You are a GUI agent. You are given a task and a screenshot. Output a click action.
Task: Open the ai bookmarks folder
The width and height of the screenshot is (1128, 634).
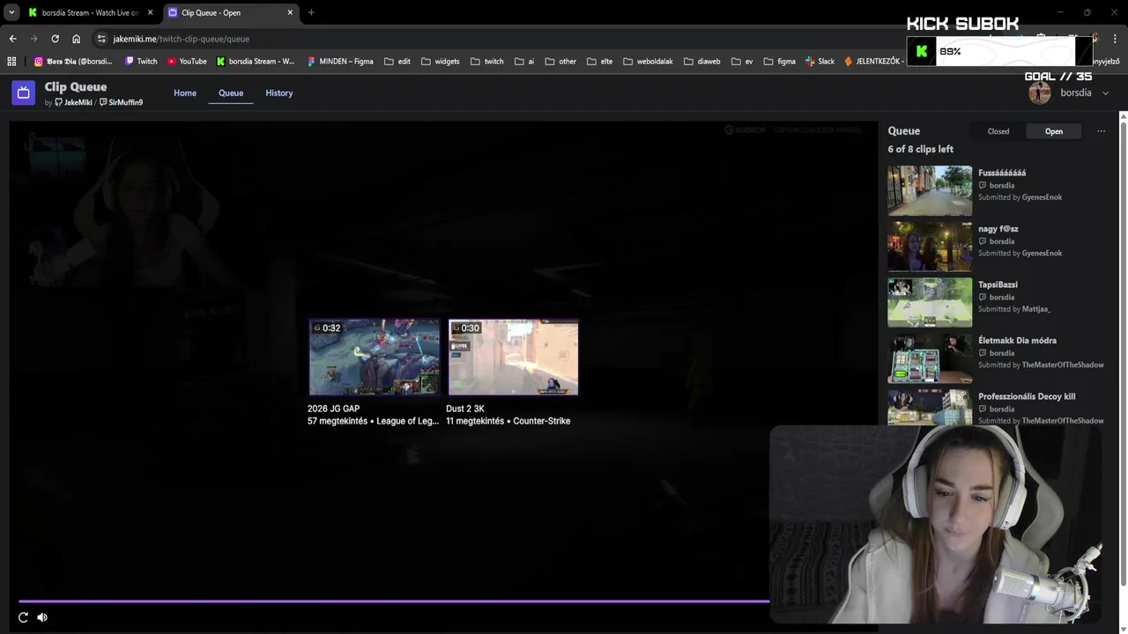(524, 62)
